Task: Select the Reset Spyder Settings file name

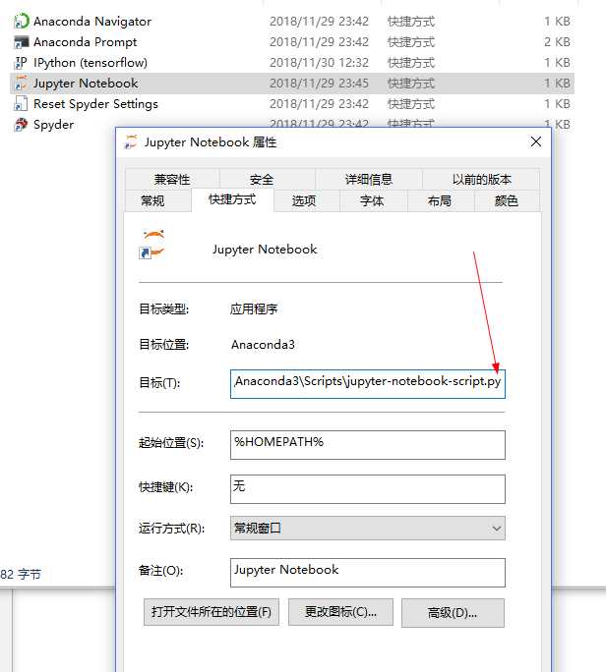Action: point(95,104)
